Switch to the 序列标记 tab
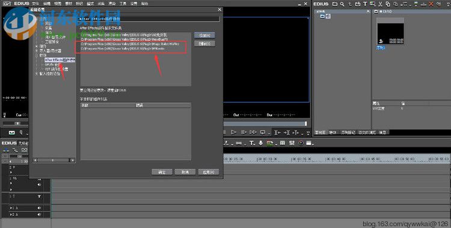 [348, 132]
